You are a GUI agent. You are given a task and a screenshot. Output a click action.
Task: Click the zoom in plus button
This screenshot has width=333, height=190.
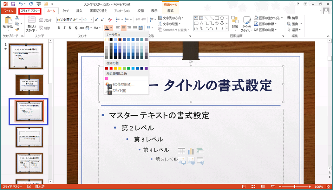click(x=310, y=187)
